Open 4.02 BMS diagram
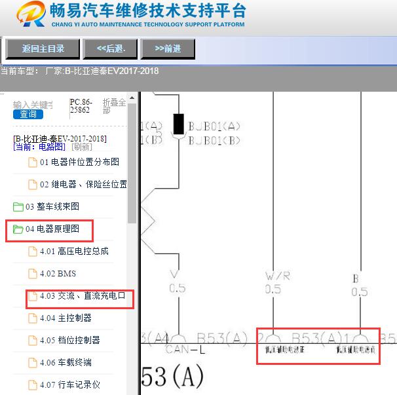The image size is (397, 395). [x=58, y=273]
